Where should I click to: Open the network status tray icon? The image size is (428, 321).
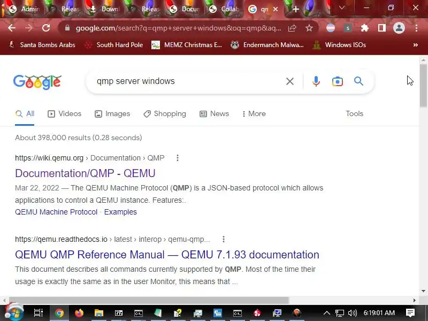tap(340, 313)
